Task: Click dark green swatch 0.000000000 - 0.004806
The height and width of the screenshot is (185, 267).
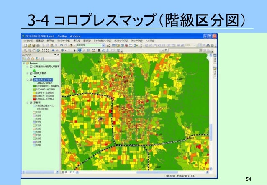Action: click(x=34, y=86)
